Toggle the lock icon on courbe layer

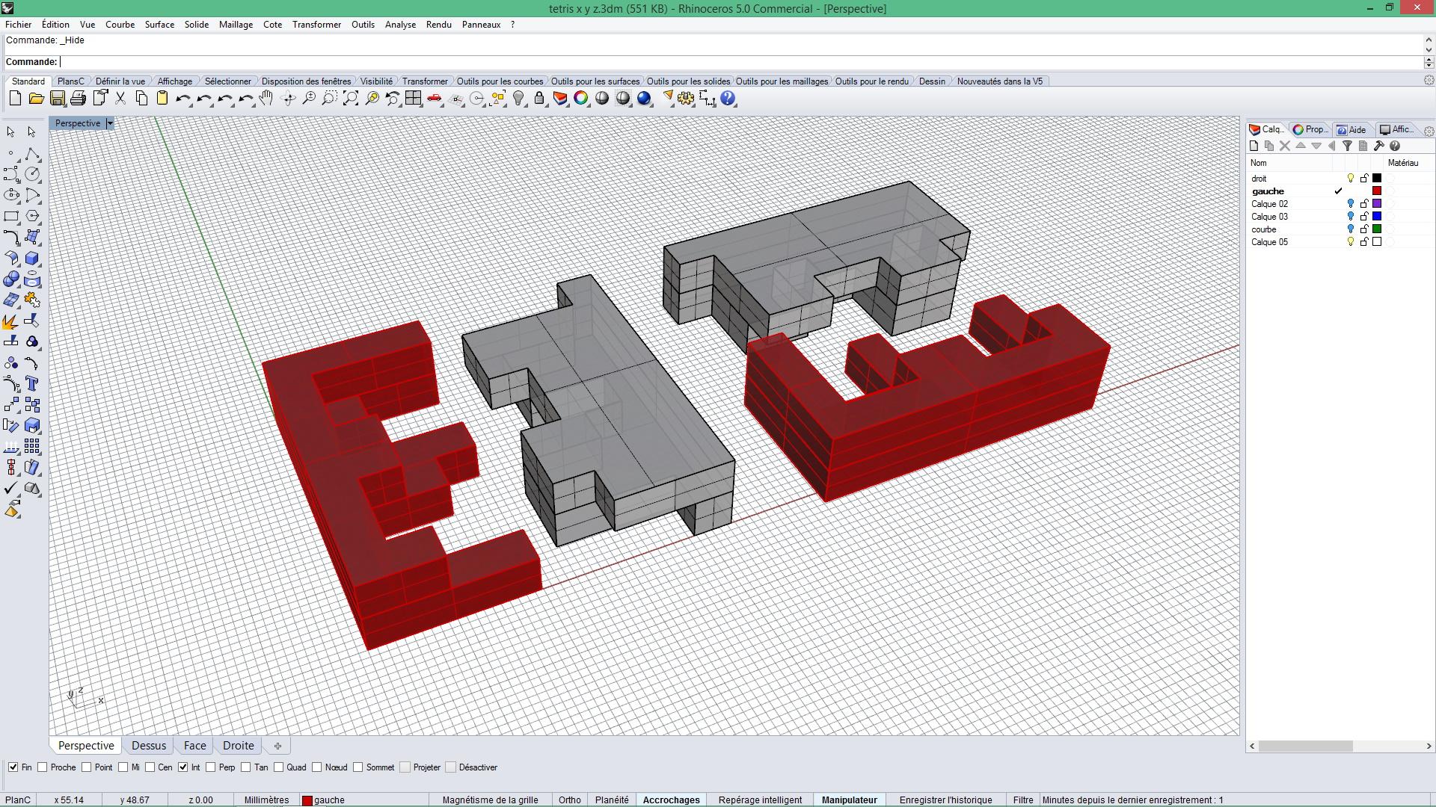tap(1364, 229)
